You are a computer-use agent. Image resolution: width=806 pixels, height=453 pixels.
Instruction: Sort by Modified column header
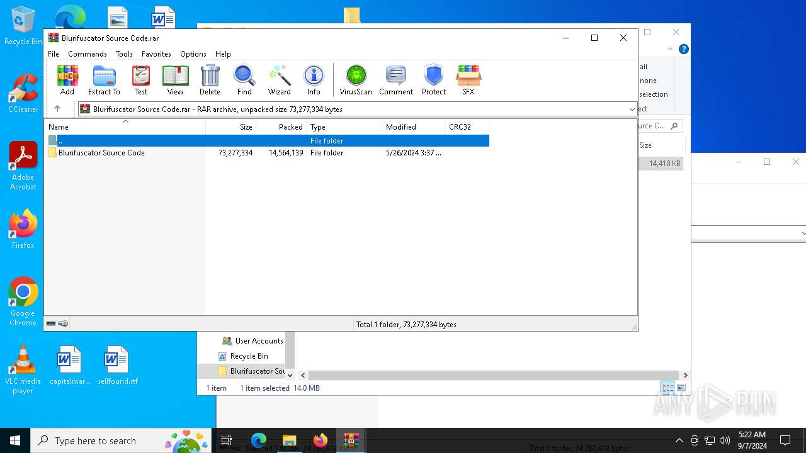tap(414, 127)
